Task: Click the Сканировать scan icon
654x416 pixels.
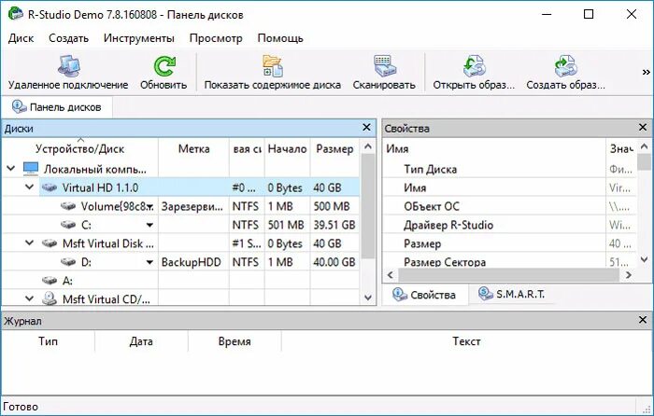Action: (x=384, y=66)
